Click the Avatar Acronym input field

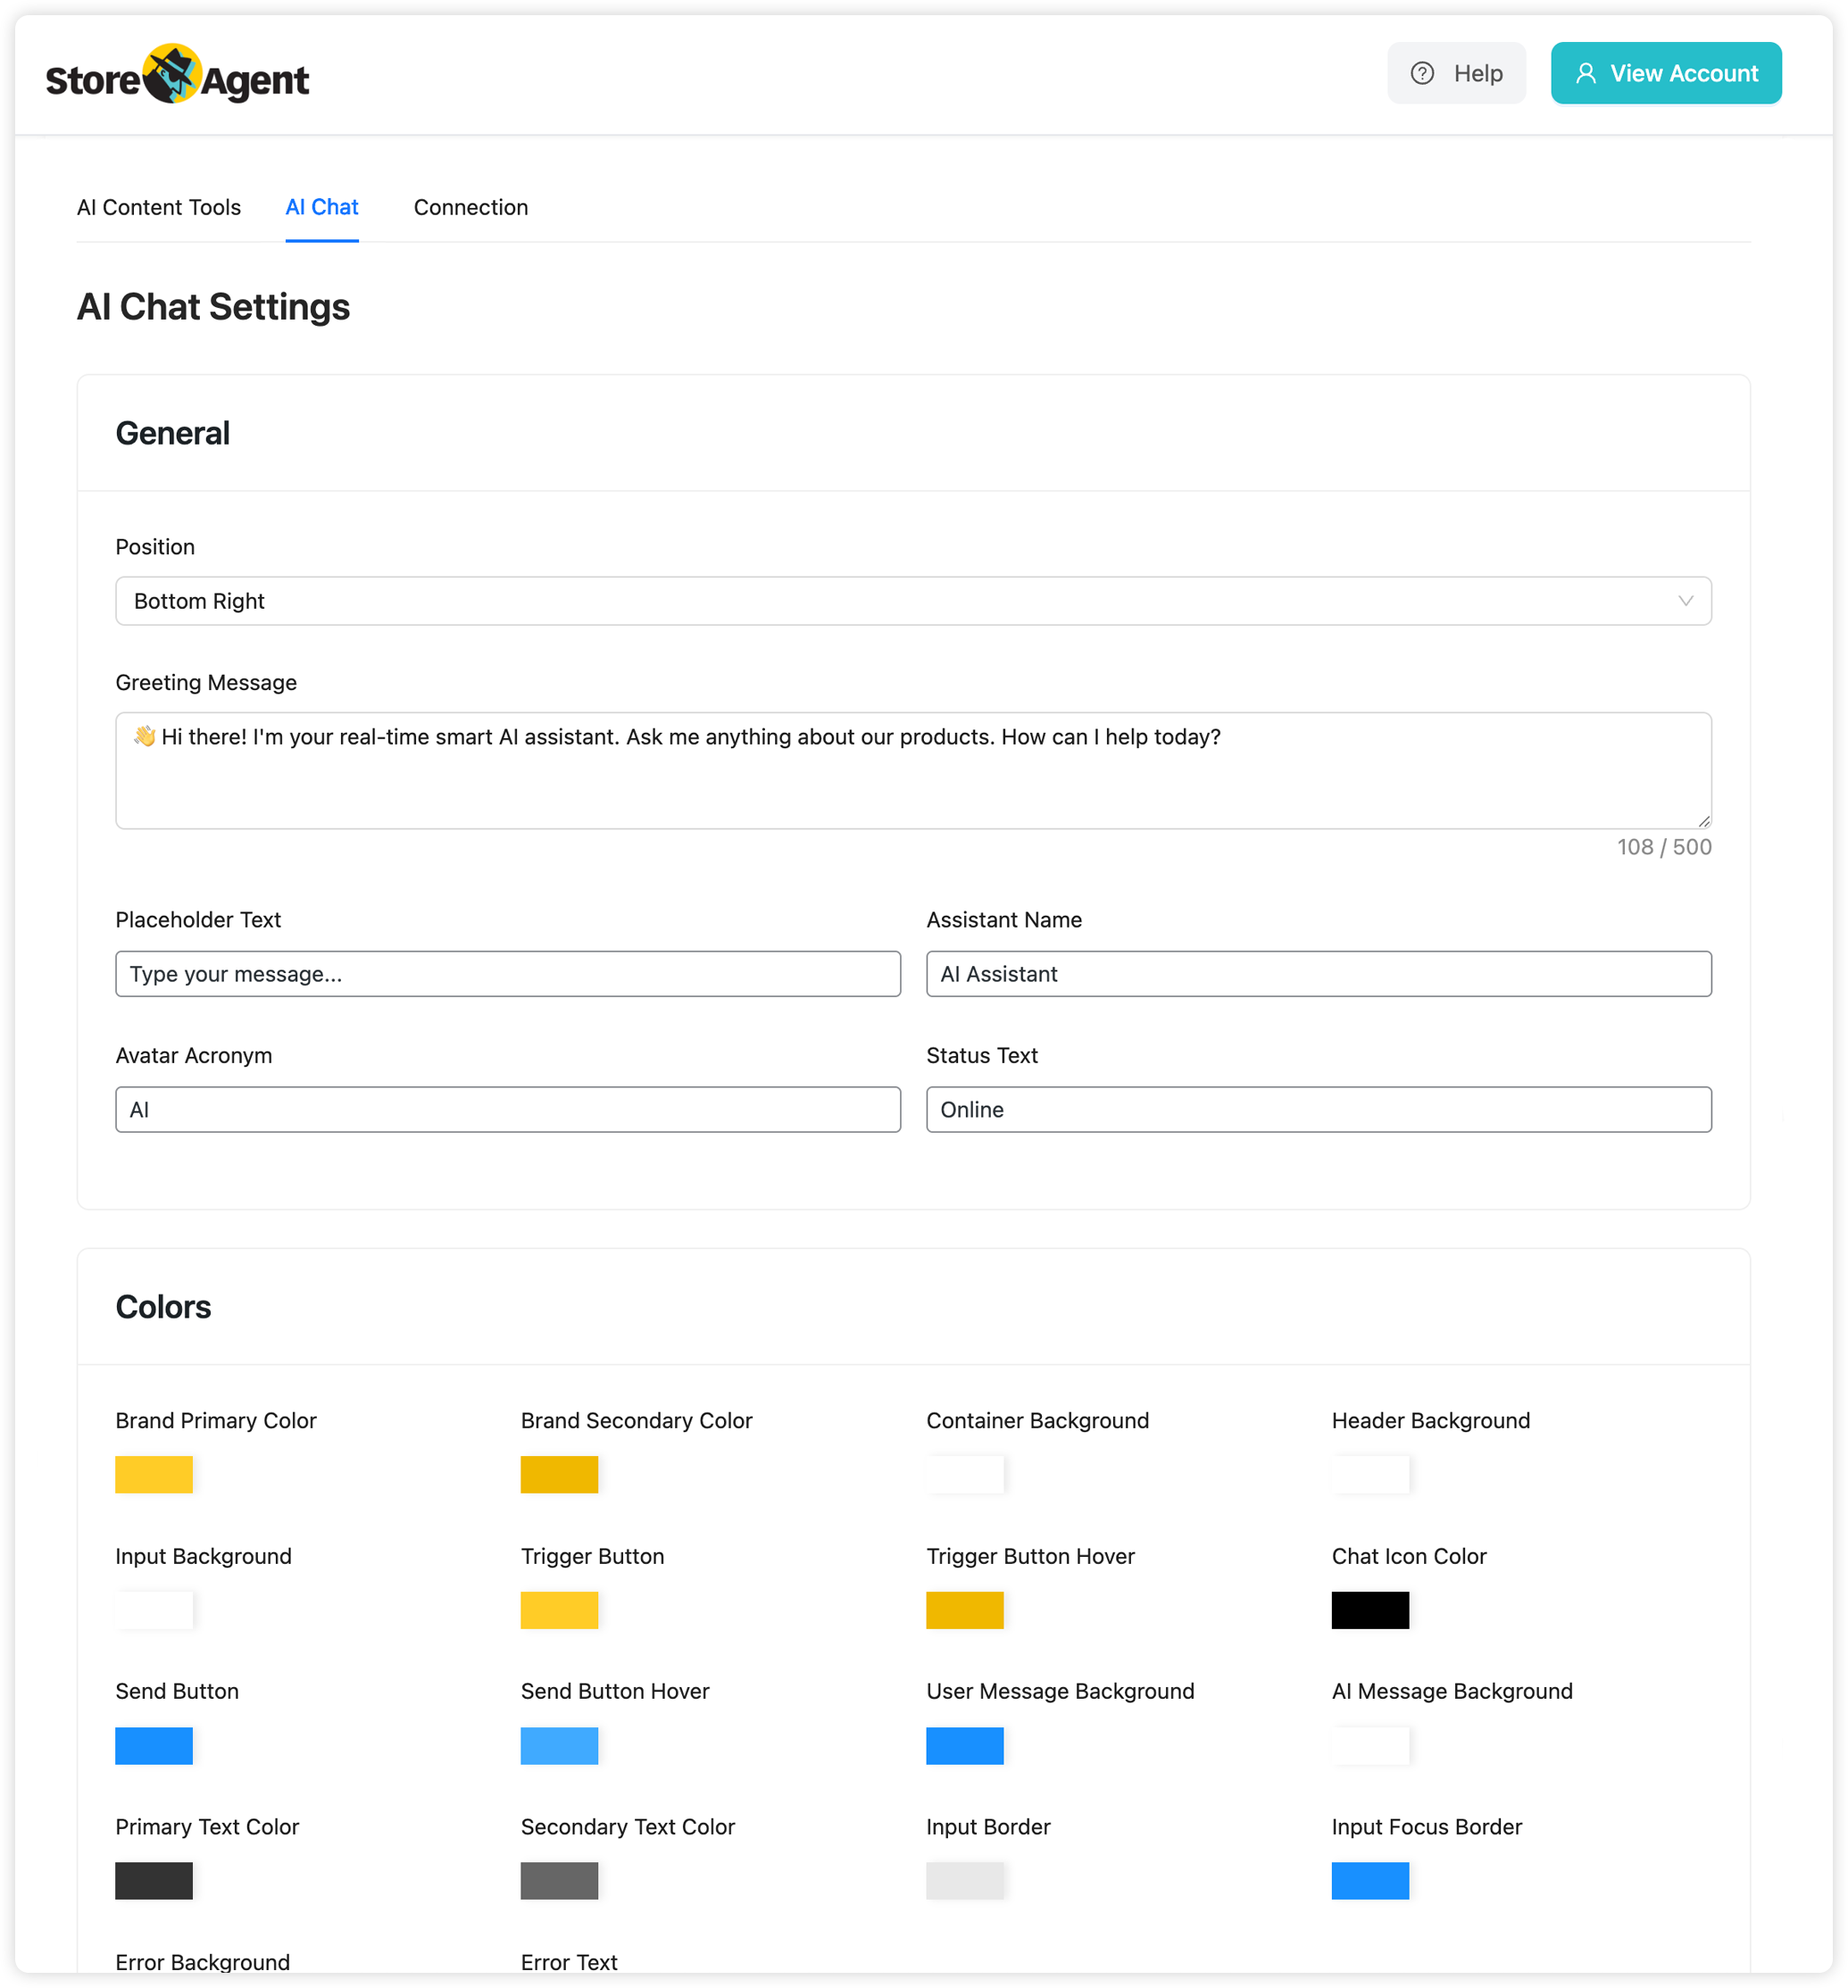tap(508, 1109)
